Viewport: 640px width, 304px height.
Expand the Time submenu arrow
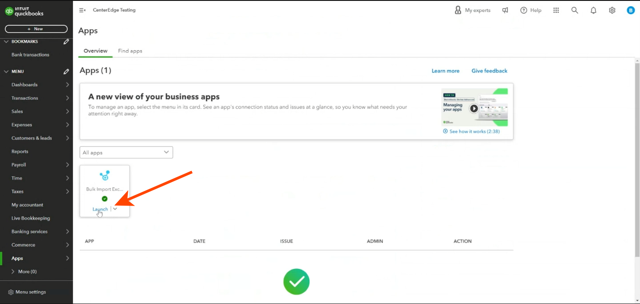[x=67, y=178]
